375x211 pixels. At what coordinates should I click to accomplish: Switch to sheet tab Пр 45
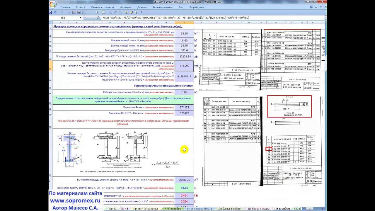pos(125,209)
